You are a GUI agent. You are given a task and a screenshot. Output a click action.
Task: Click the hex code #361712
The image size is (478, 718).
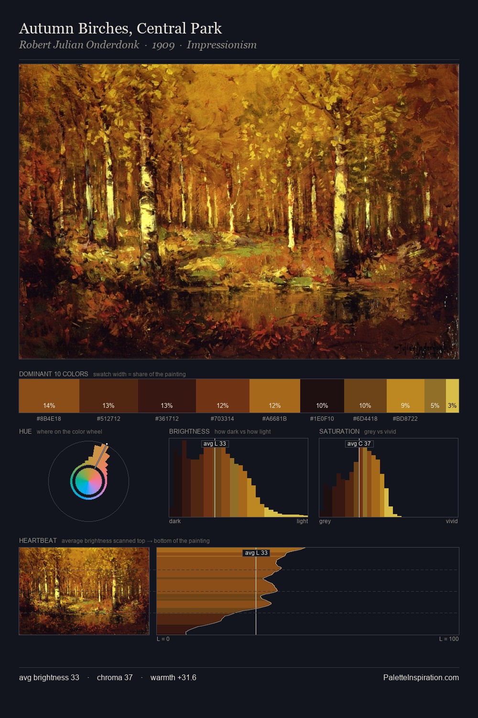click(167, 418)
